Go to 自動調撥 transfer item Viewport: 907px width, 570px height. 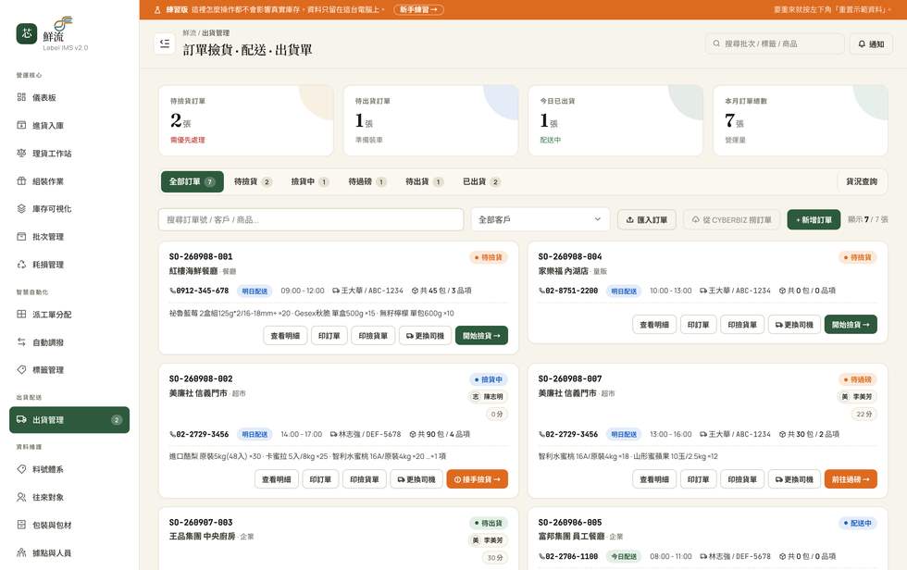click(x=69, y=342)
